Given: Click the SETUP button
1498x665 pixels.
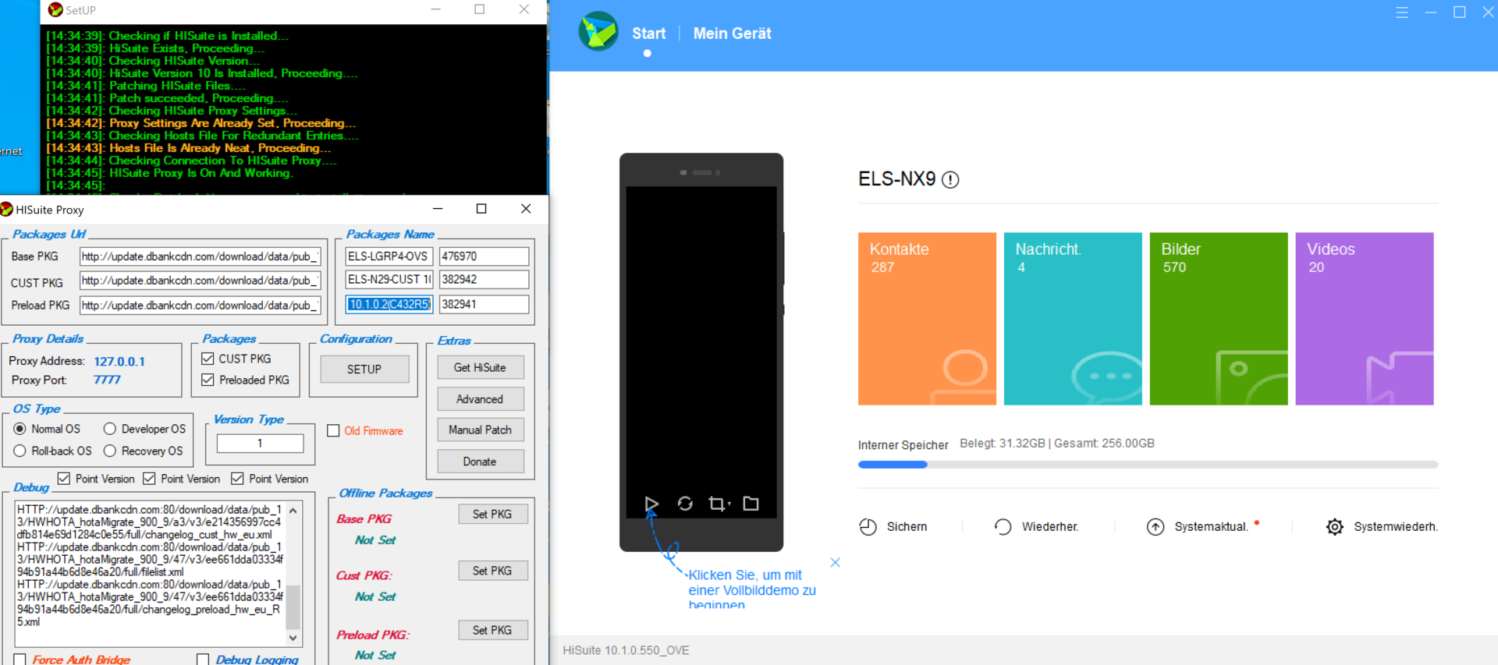Looking at the screenshot, I should [x=364, y=370].
